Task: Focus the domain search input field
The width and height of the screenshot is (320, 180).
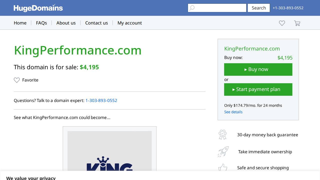Action: pyautogui.click(x=217, y=8)
